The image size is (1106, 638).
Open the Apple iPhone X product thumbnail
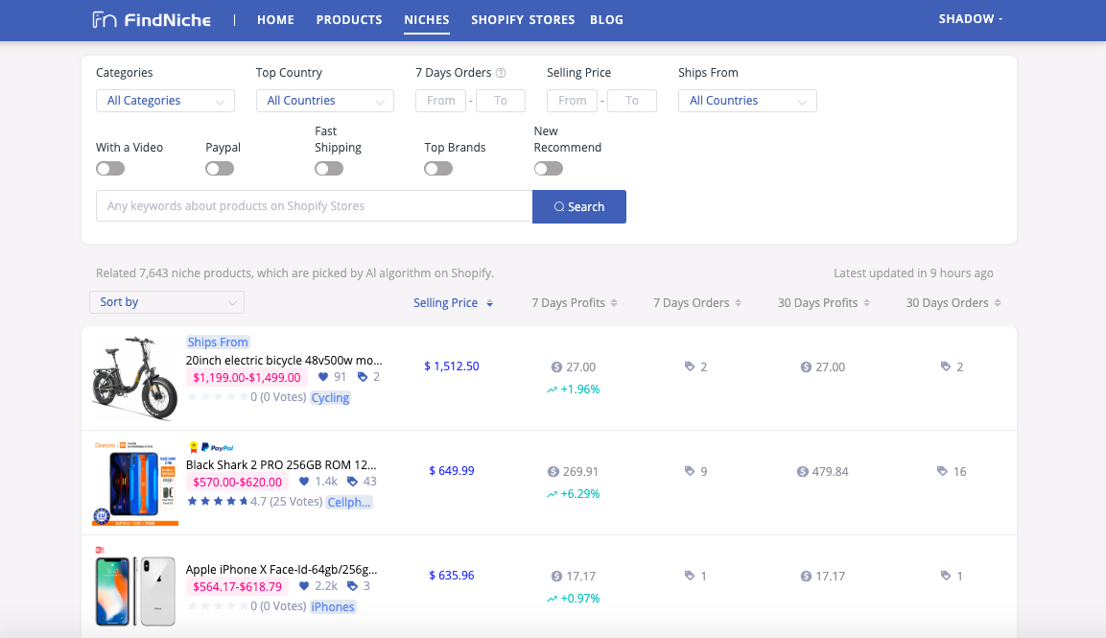tap(135, 590)
